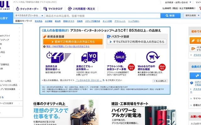Viewport: 201px width, 125px height.
Task: Click the ネット印刷 keyword link
Action: pyautogui.click(x=107, y=21)
